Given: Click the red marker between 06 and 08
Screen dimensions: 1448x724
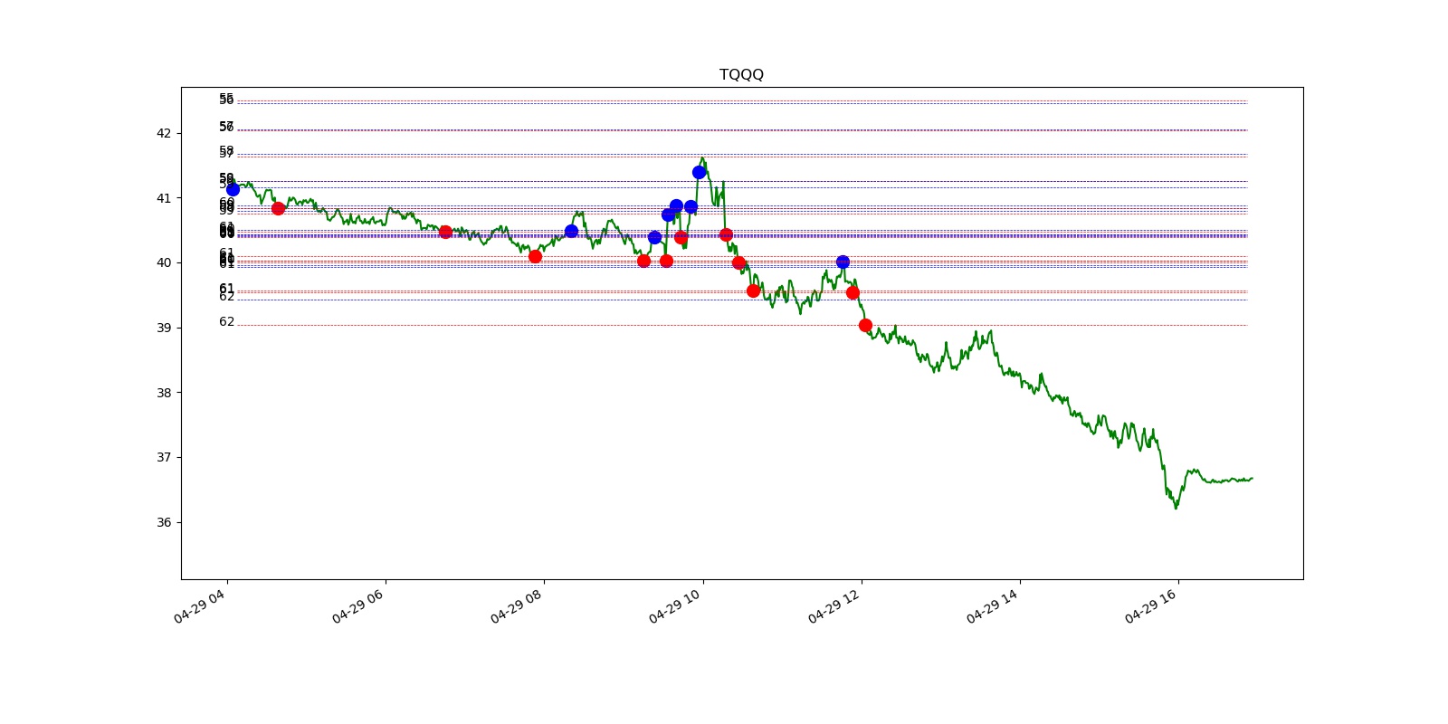Looking at the screenshot, I should [x=445, y=232].
